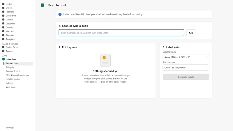Click the LabelFast app name
233x131 pixels.
11,59
